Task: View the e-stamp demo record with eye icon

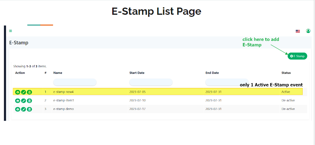Action: click(x=18, y=109)
